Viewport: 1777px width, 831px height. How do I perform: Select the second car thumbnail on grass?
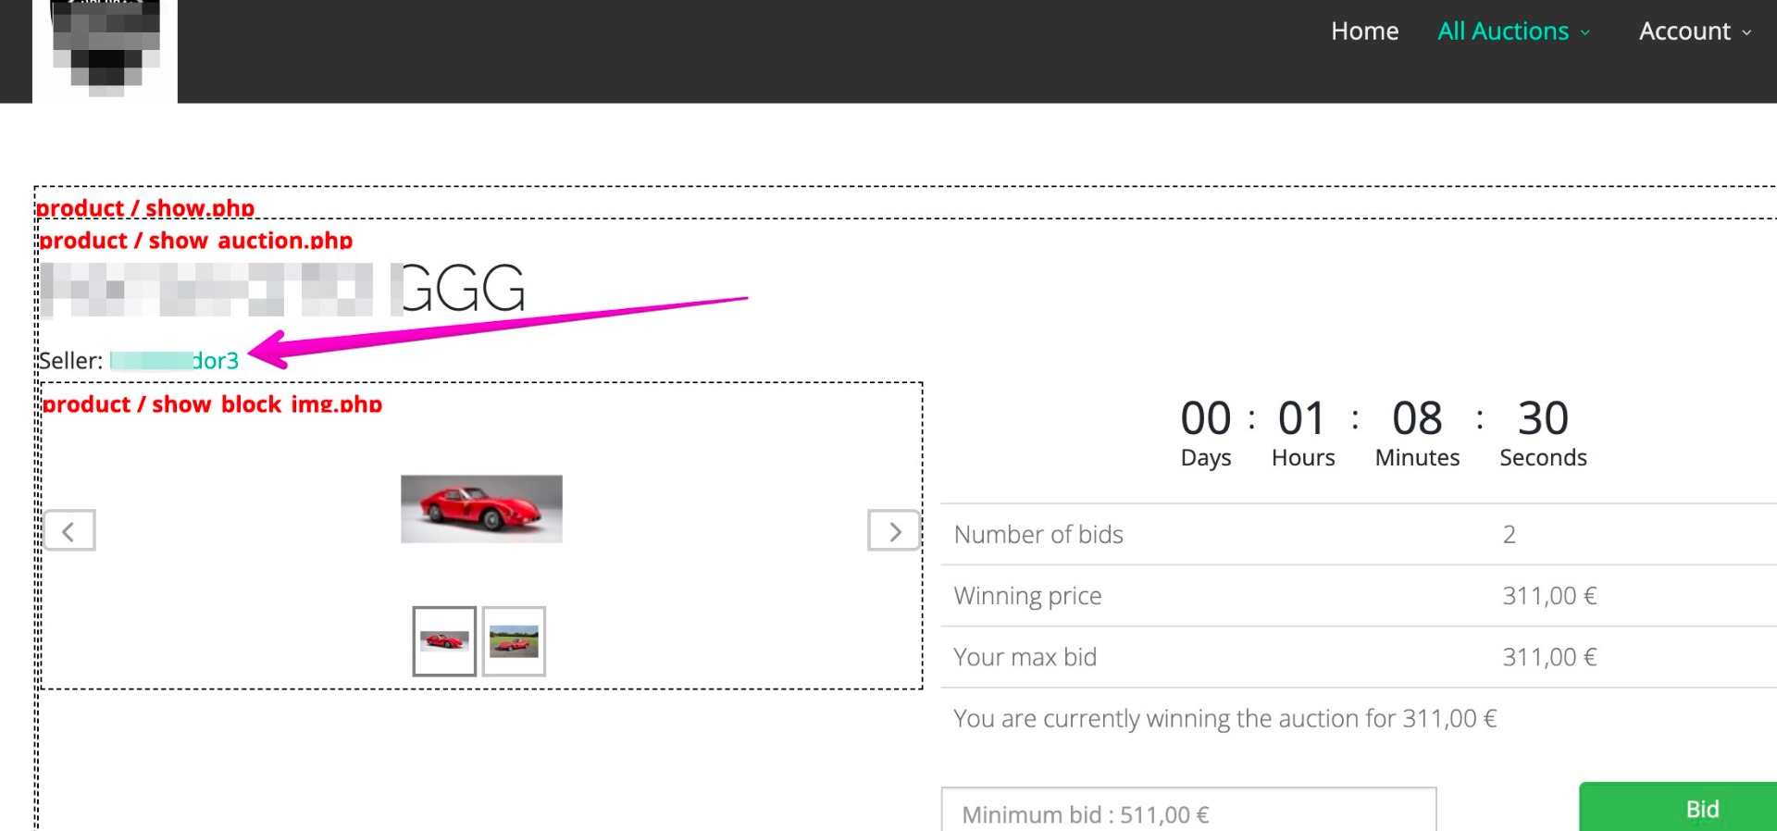click(514, 641)
